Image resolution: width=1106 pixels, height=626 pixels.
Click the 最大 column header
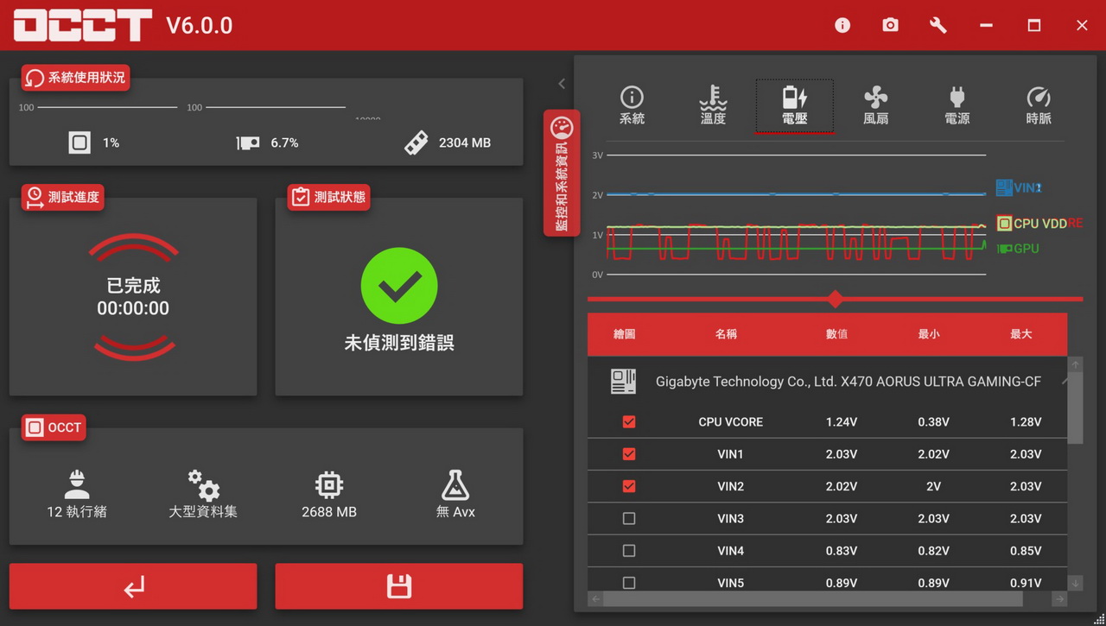[x=1021, y=334]
